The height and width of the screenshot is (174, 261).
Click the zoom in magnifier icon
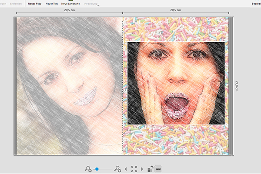117,168
